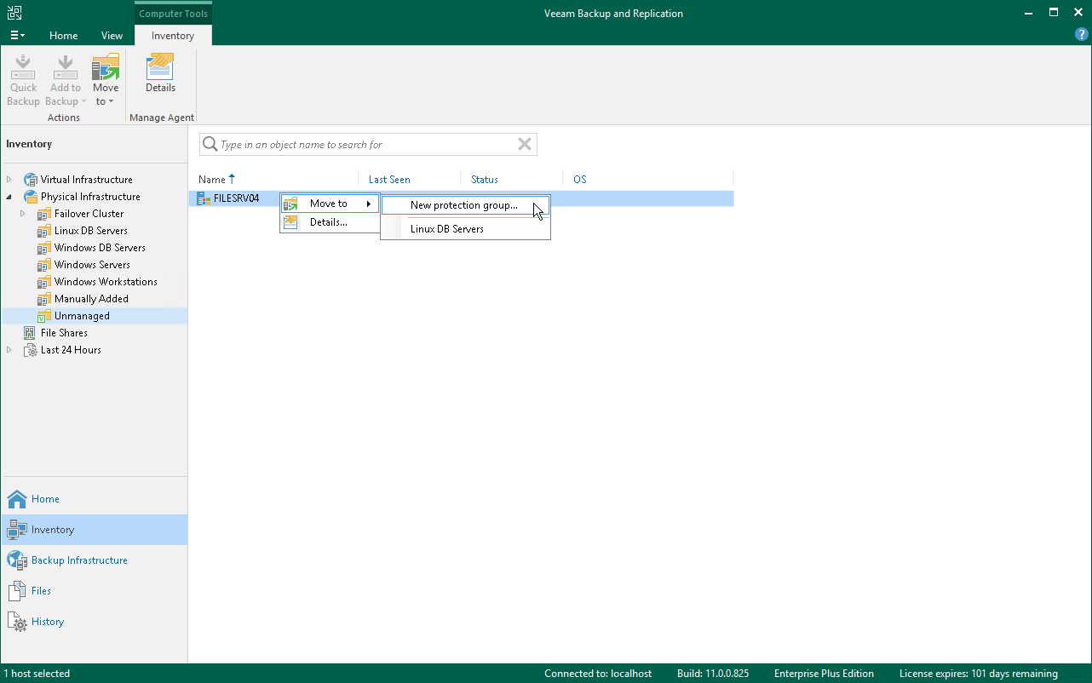
Task: Choose Move to in context menu
Action: tap(330, 204)
